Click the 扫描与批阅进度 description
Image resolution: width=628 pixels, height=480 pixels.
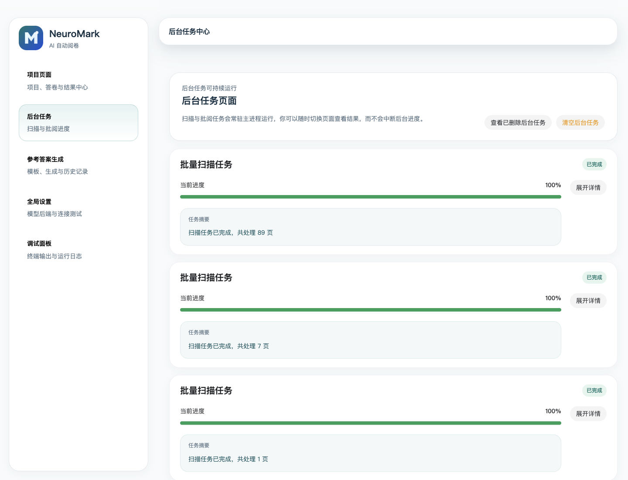[x=48, y=129]
